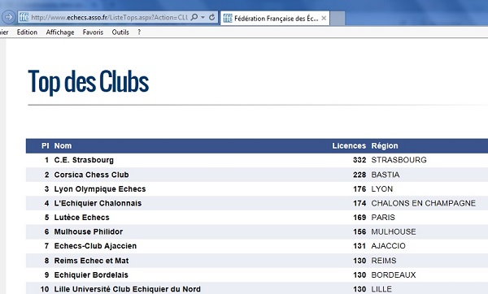Click the 332 licences value
This screenshot has width=488, height=294.
click(x=359, y=160)
